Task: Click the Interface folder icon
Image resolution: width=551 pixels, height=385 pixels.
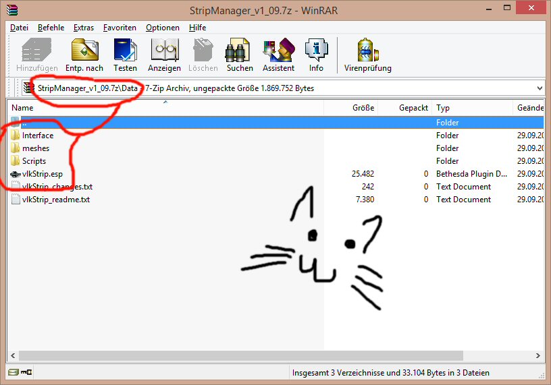Action: coord(15,135)
